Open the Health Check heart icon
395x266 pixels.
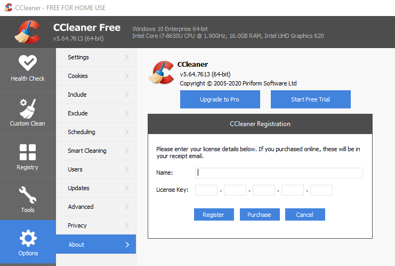pos(28,63)
